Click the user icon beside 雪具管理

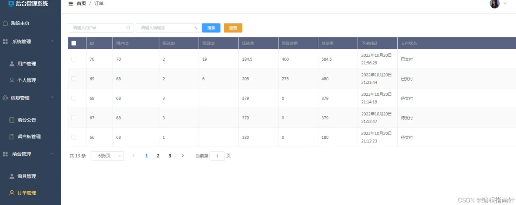[x=12, y=176]
